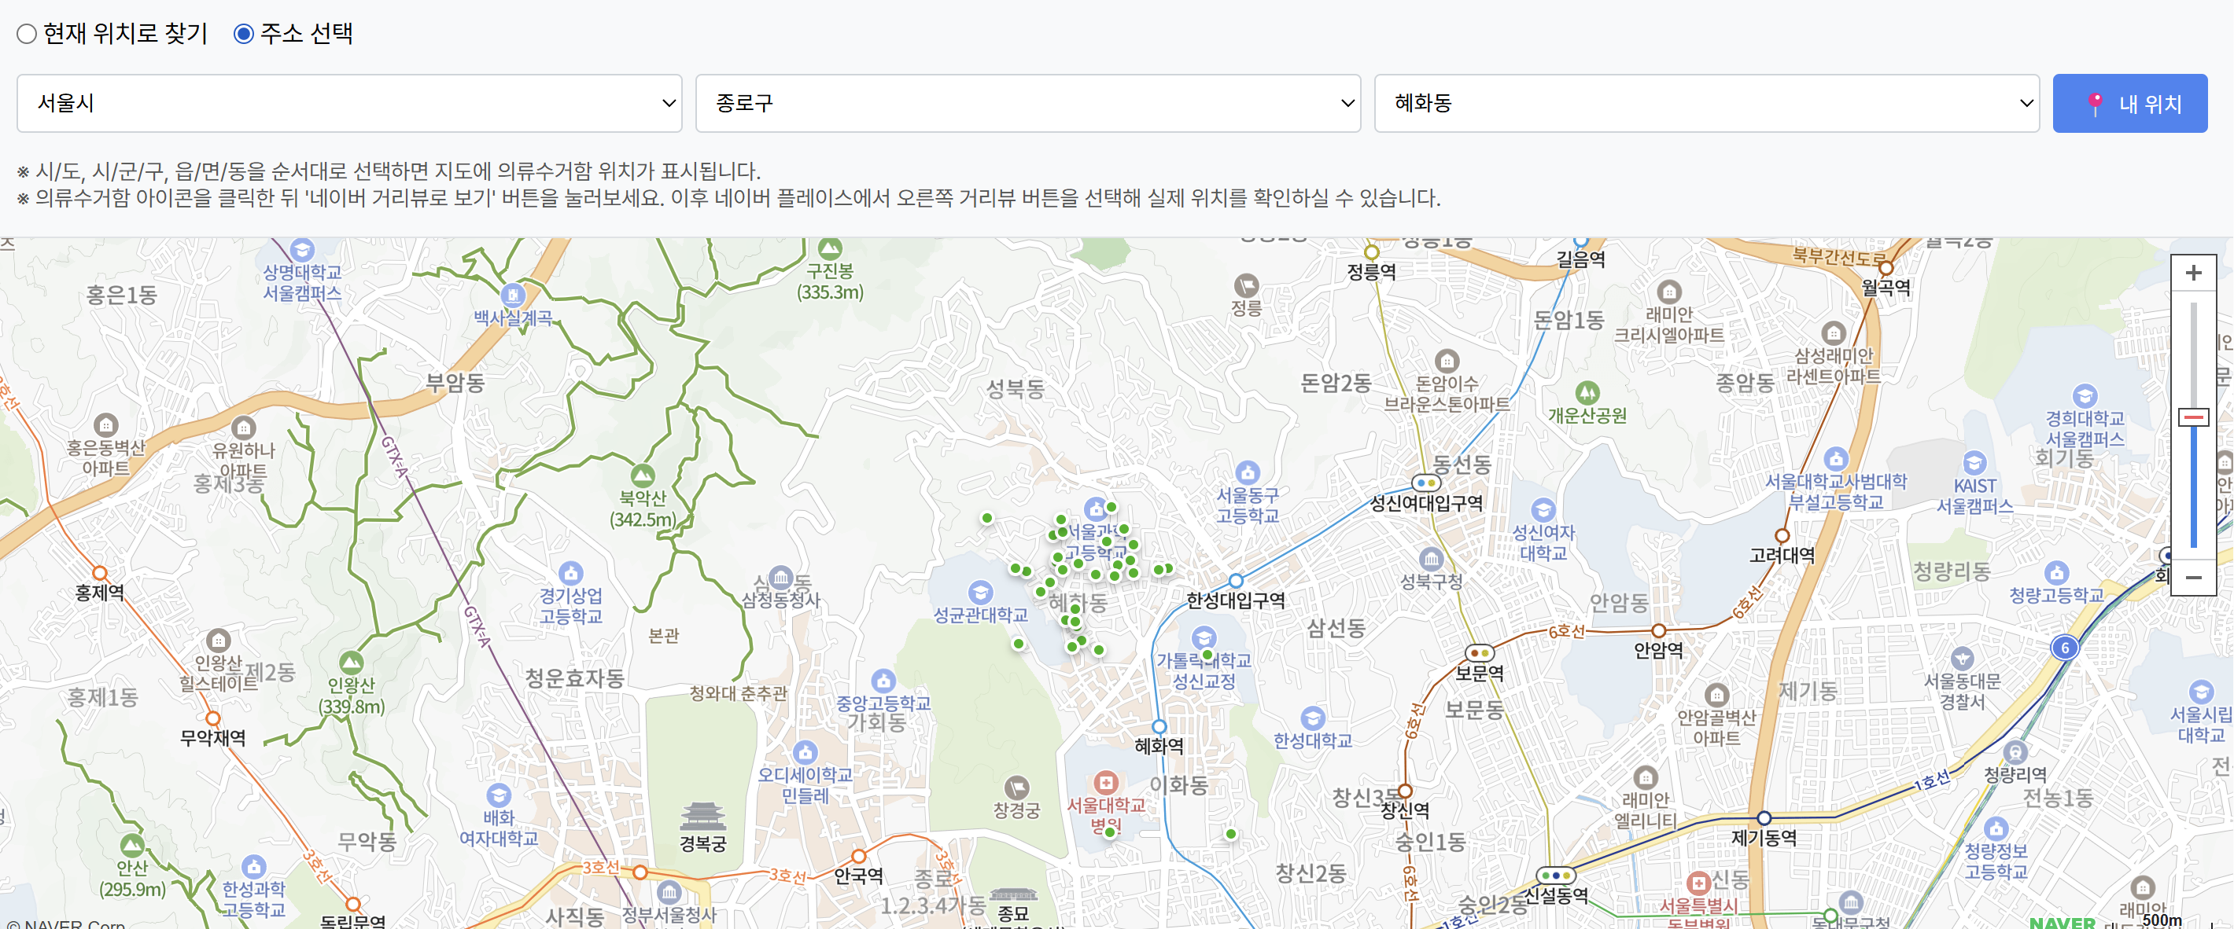Click the red zoom slider handle

[2192, 417]
